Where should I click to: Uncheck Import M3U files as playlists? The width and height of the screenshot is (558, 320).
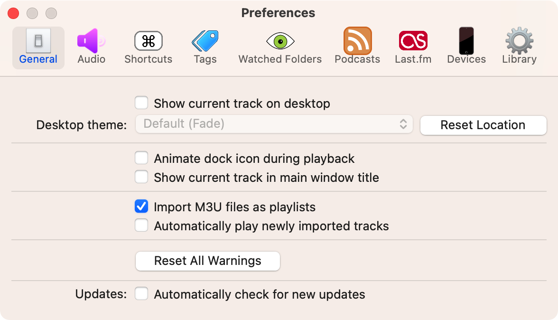pyautogui.click(x=141, y=206)
